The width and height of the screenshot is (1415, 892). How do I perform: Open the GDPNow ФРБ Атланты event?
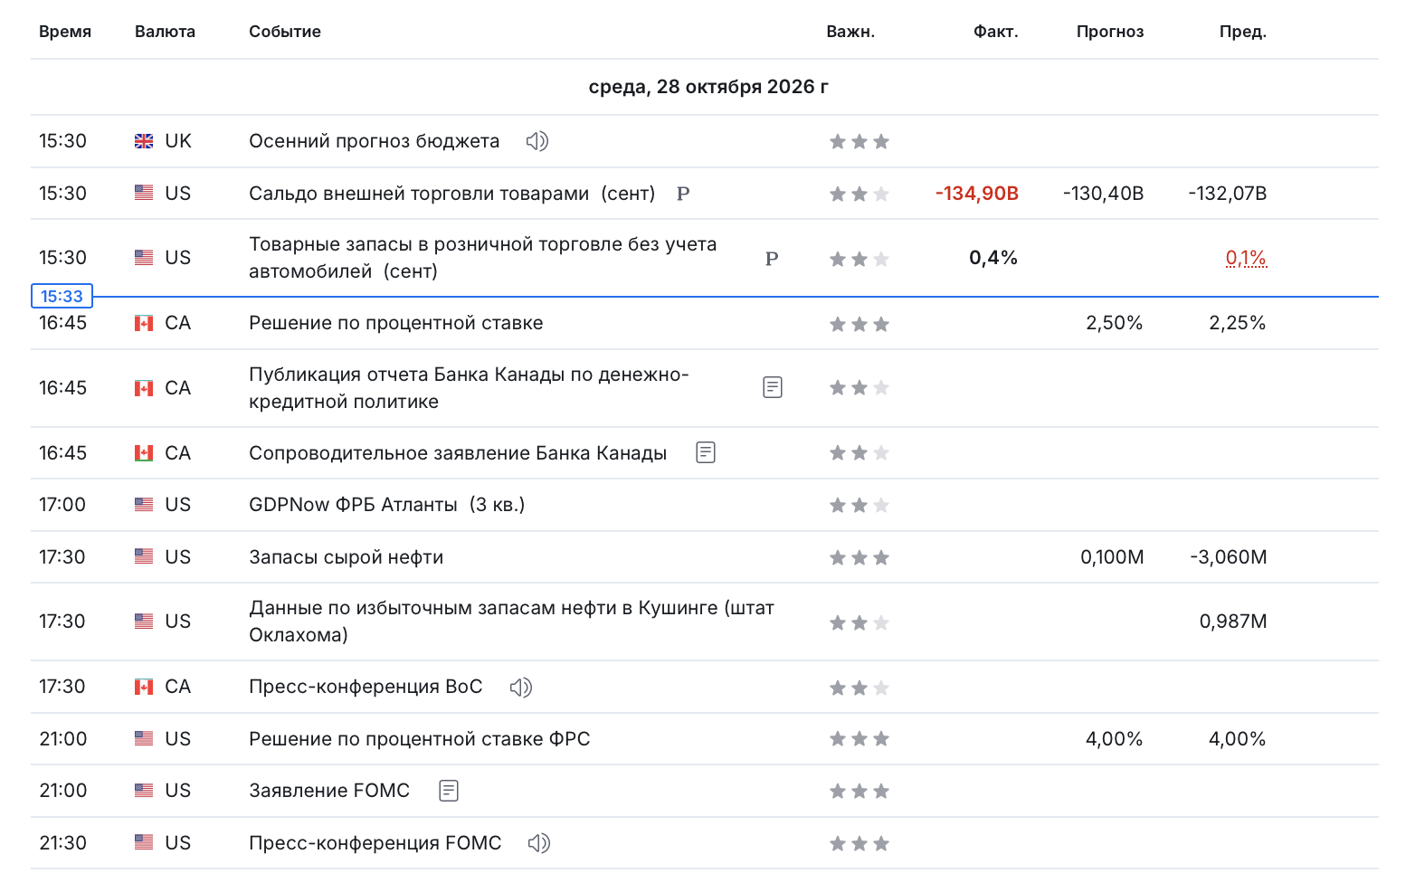pyautogui.click(x=387, y=505)
